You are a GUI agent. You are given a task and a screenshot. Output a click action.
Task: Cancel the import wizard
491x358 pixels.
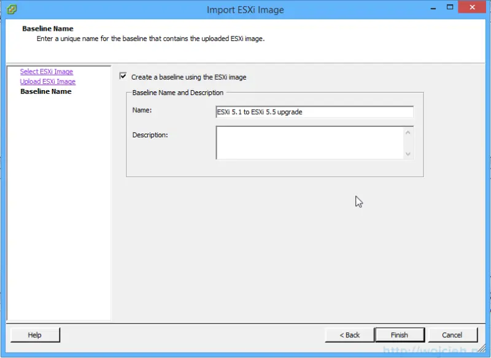(x=452, y=335)
